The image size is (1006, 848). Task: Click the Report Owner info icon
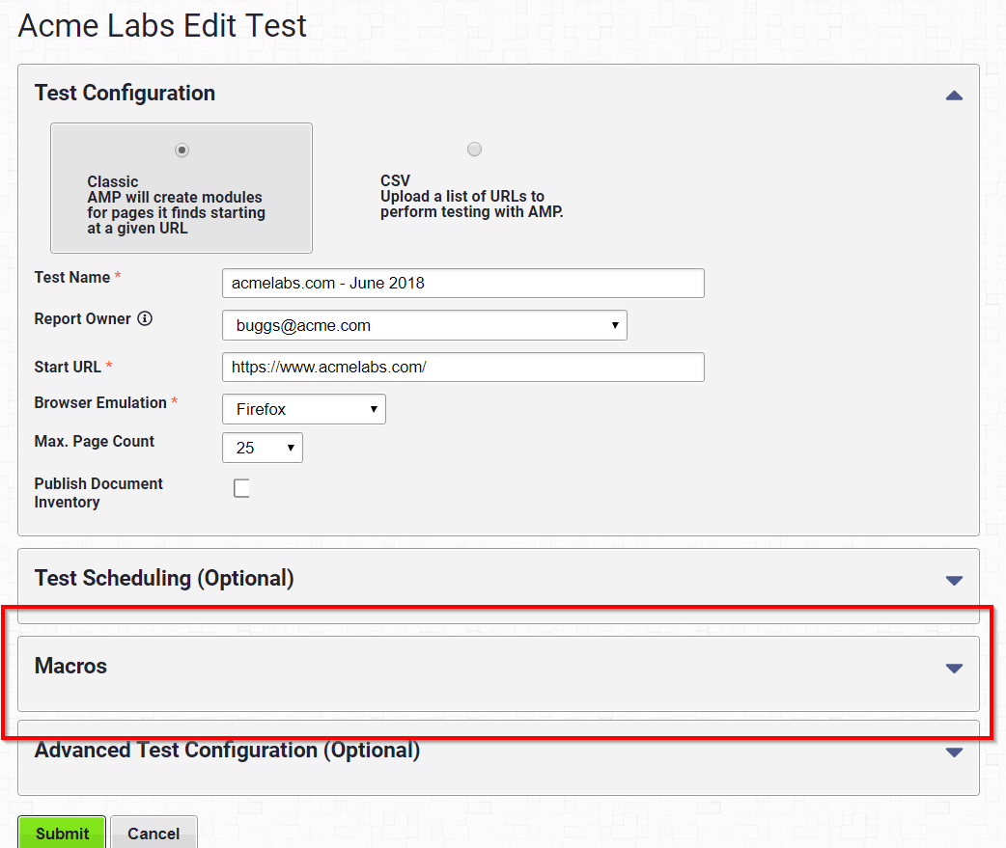[145, 318]
